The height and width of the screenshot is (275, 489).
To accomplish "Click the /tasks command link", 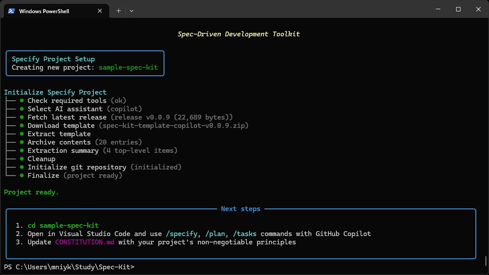I will [x=245, y=233].
